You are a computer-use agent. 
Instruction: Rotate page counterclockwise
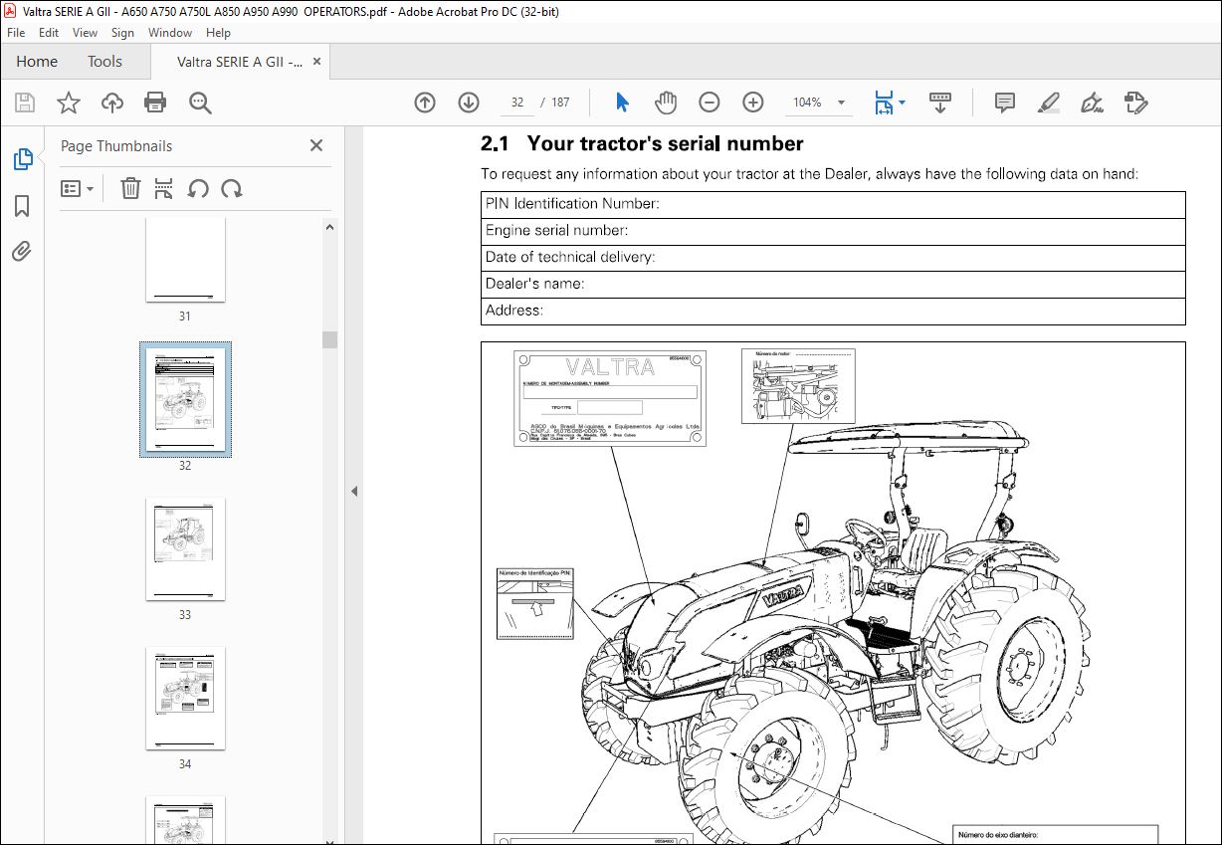[198, 188]
